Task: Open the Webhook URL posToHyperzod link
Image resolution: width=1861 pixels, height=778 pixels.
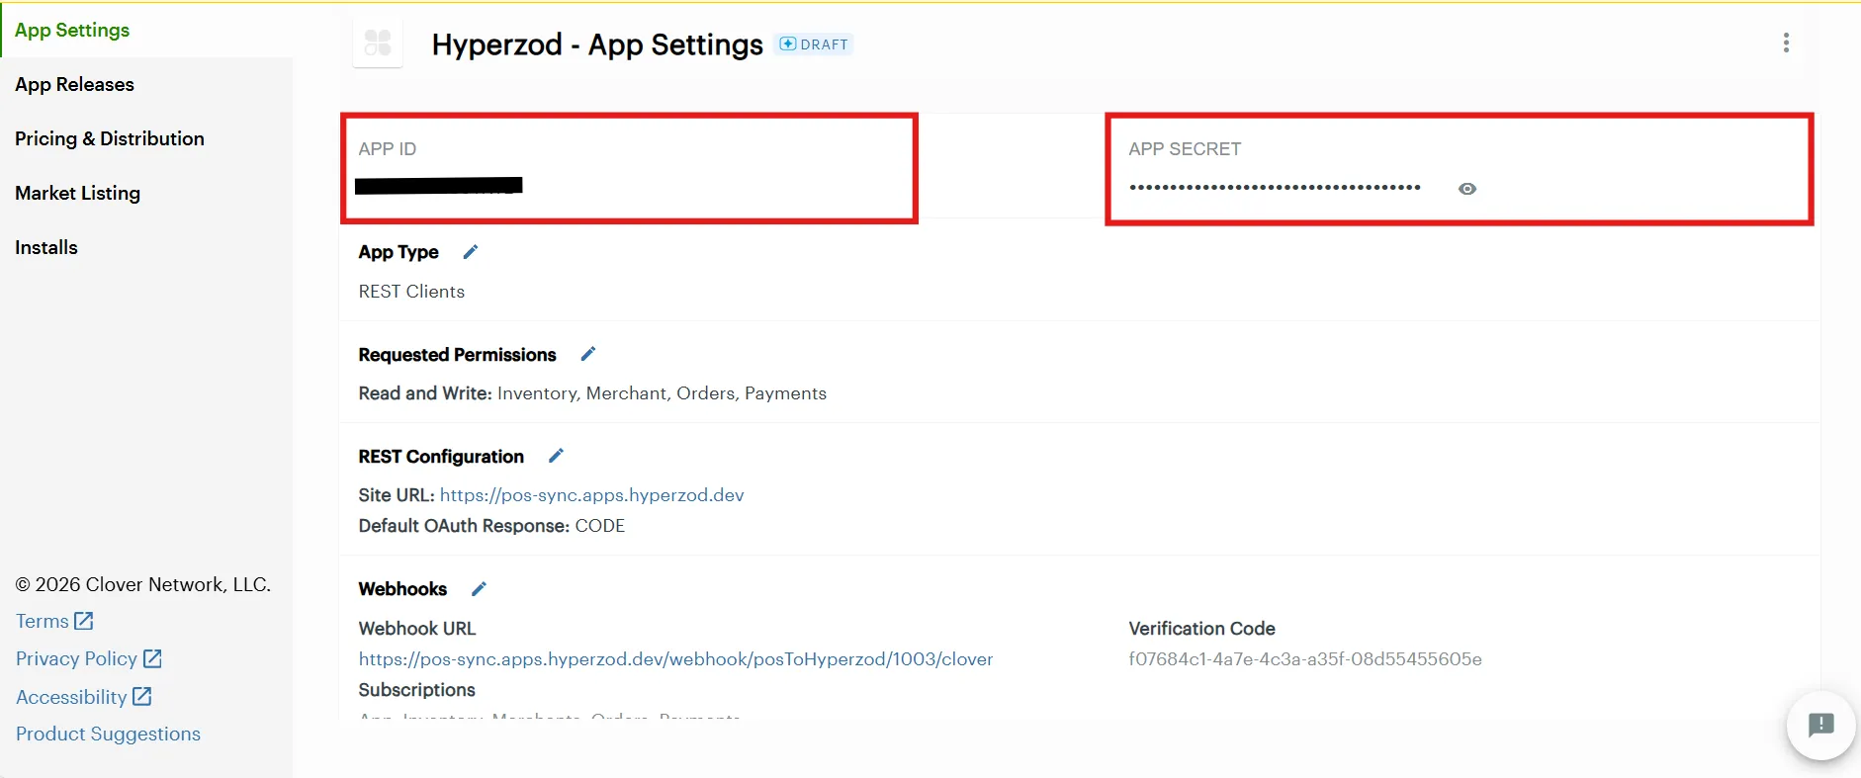Action: click(x=675, y=659)
